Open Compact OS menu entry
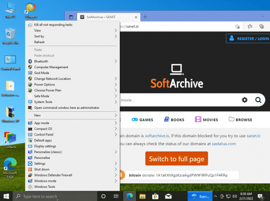This screenshot has width=270, height=201. (72, 129)
